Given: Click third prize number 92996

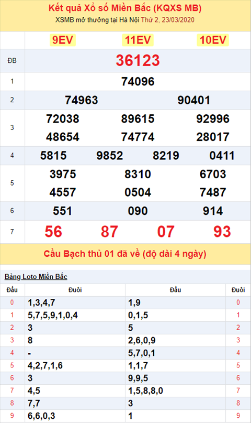Looking at the screenshot, I should (x=213, y=118).
